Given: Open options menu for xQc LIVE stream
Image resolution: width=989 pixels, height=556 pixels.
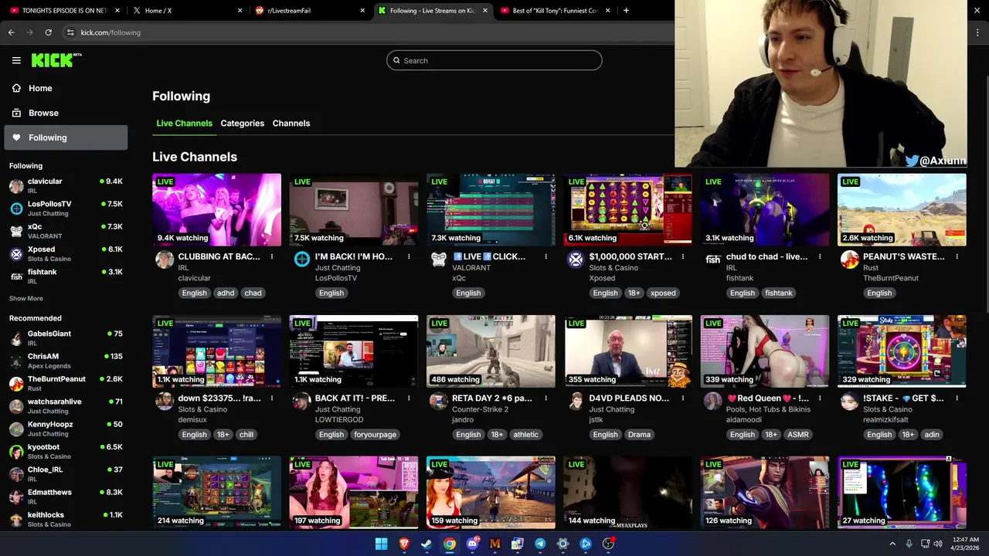Looking at the screenshot, I should [x=545, y=256].
